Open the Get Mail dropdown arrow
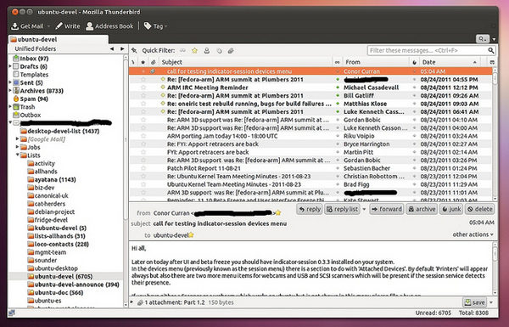Screen dimensions: 509x327 [48, 26]
